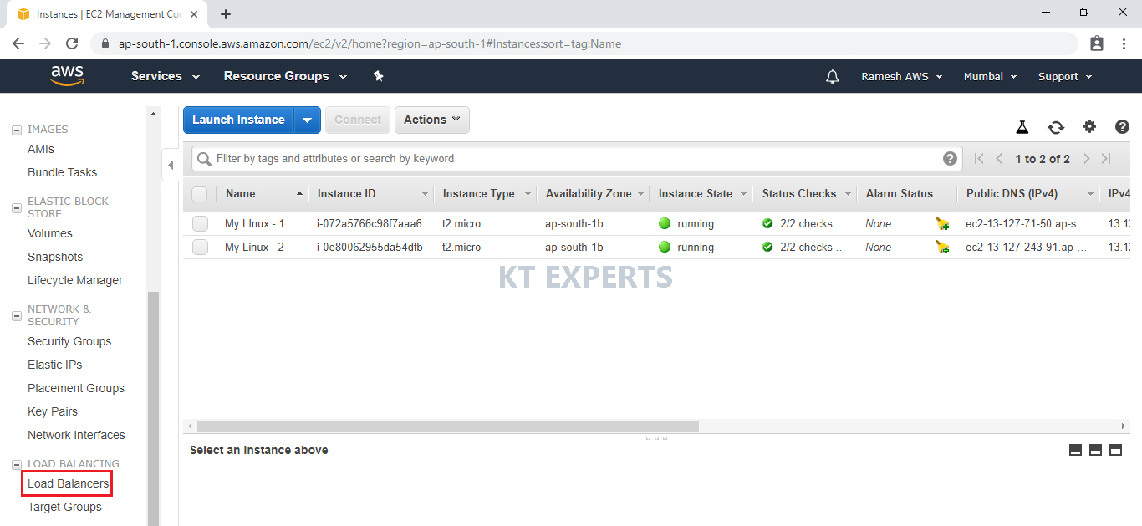Viewport: 1142px width, 526px height.
Task: Open the experiments flask icon
Action: click(x=1022, y=127)
